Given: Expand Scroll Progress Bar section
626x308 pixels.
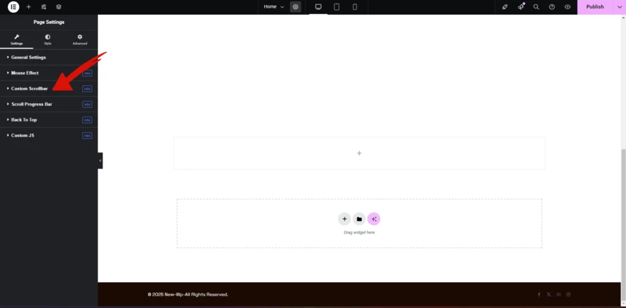Looking at the screenshot, I should pos(49,104).
